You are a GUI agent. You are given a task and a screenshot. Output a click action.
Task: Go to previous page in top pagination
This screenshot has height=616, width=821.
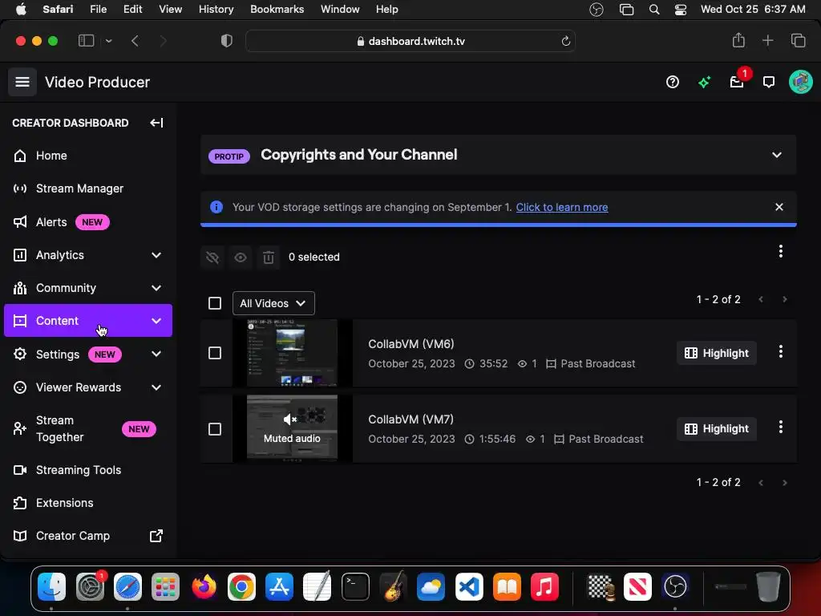point(761,300)
